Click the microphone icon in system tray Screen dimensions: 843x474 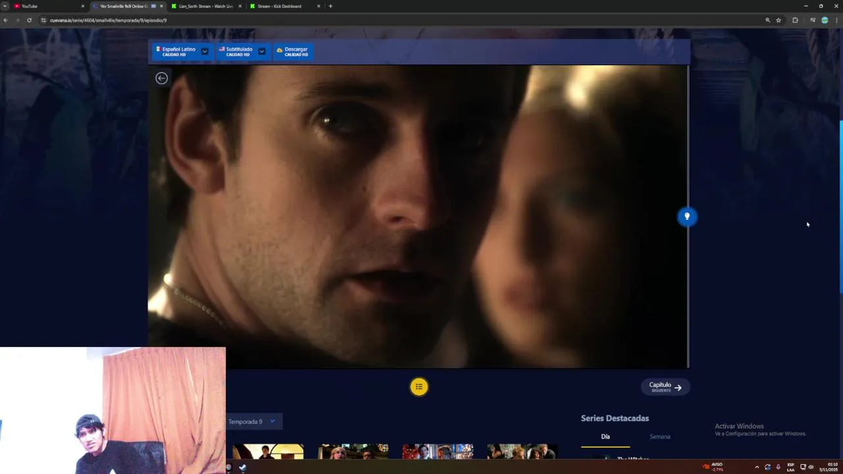point(778,467)
